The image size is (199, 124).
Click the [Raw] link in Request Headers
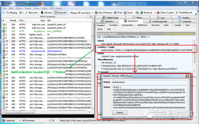pos(167,34)
